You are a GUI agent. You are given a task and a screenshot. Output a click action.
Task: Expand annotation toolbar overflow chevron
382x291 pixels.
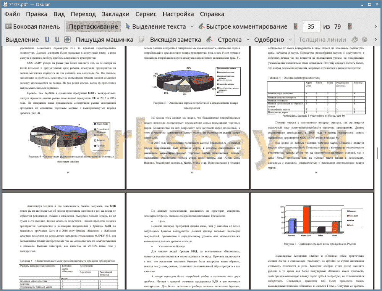(376, 39)
